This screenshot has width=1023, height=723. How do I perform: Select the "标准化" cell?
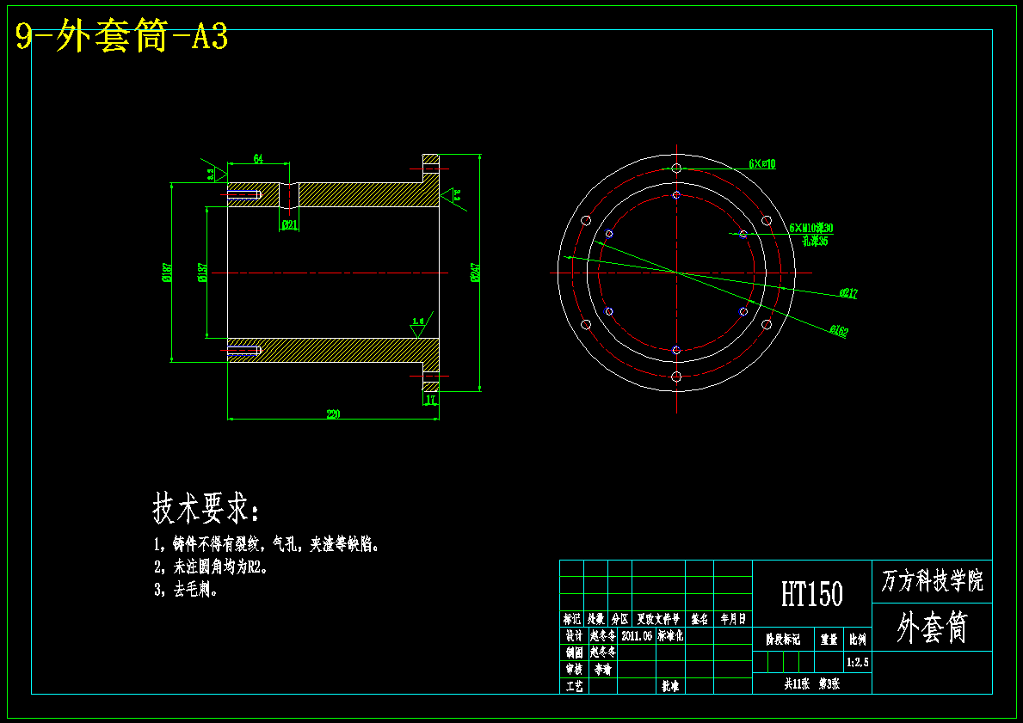pyautogui.click(x=670, y=635)
